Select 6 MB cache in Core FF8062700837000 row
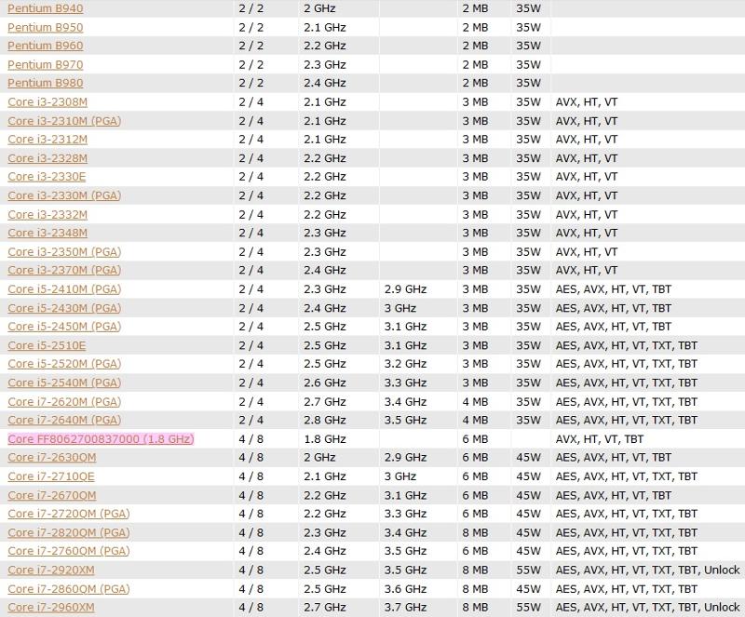The height and width of the screenshot is (617, 745). tap(475, 439)
